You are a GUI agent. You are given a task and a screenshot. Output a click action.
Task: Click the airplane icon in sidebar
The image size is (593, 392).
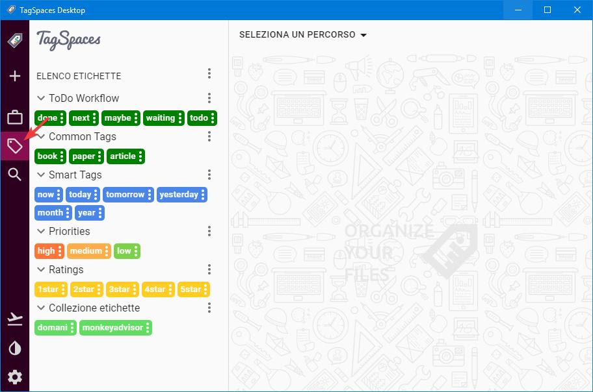pos(15,319)
